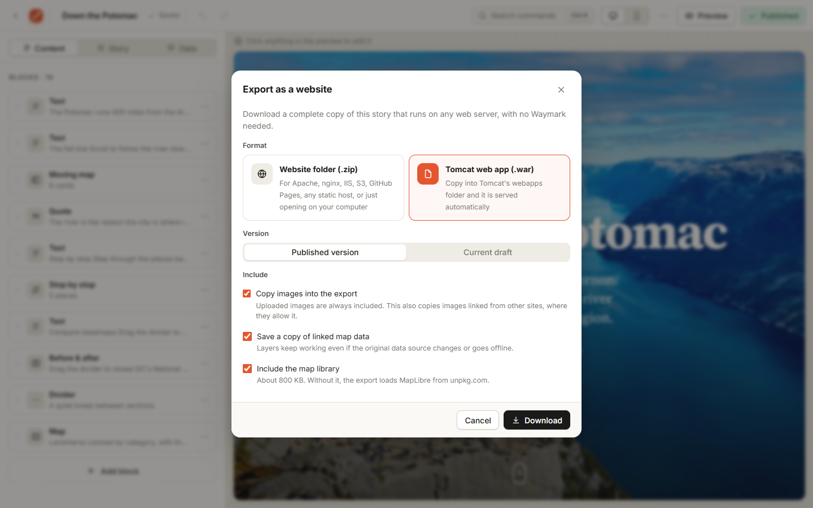Open the Data tab in the background sidebar
Viewport: 813px width, 508px height.
pos(182,49)
